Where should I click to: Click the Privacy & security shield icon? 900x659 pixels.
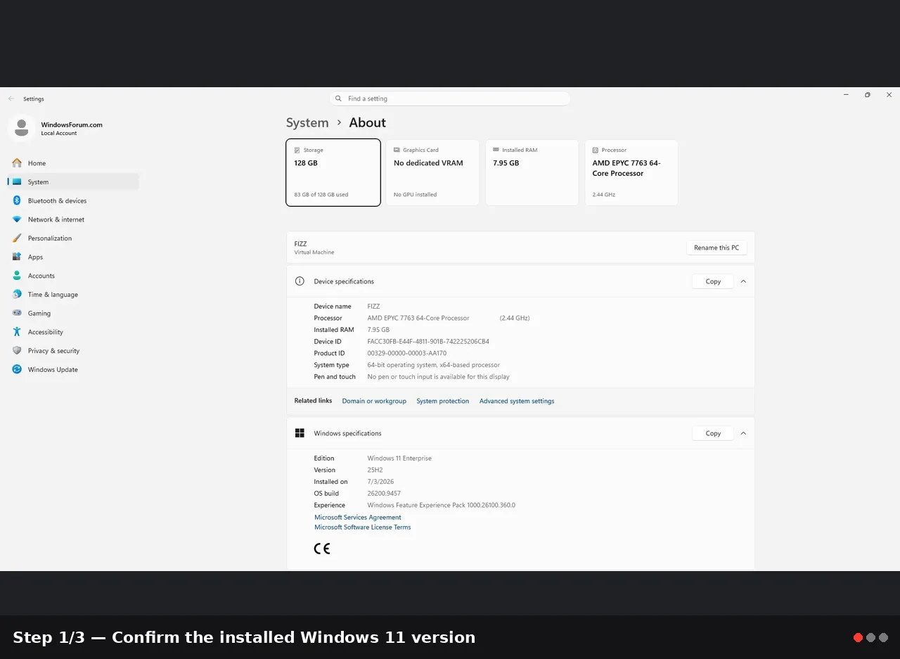tap(17, 351)
